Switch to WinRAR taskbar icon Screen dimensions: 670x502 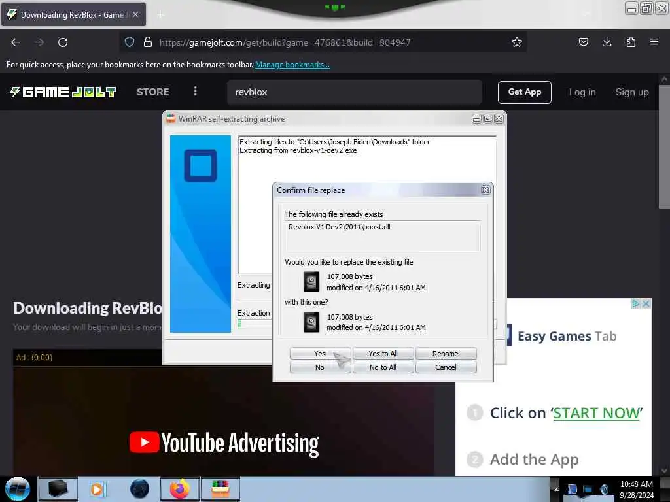tap(220, 489)
